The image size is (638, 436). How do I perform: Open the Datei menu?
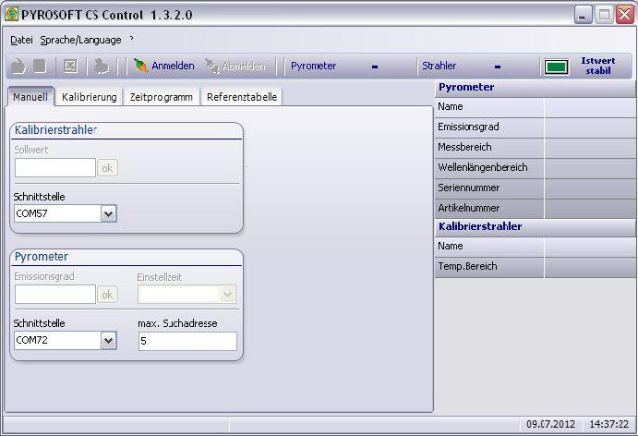(x=21, y=40)
